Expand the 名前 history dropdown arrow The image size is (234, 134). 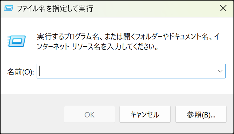tap(220, 71)
